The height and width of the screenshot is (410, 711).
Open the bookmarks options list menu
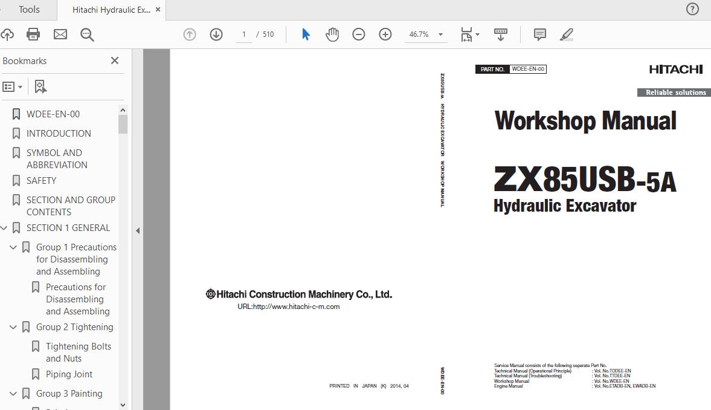pos(12,86)
